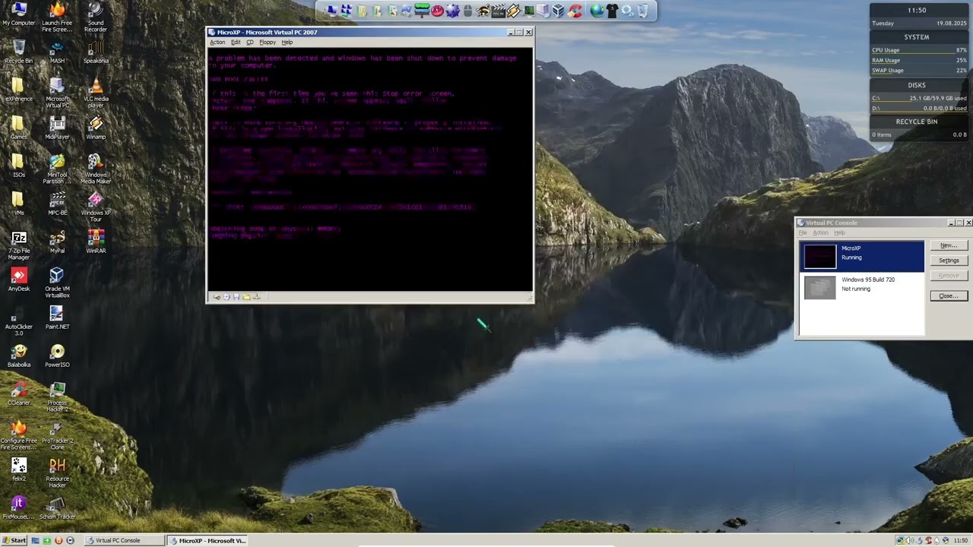This screenshot has width=973, height=547.
Task: Open the Floppy menu in MicroXP window
Action: pos(268,43)
